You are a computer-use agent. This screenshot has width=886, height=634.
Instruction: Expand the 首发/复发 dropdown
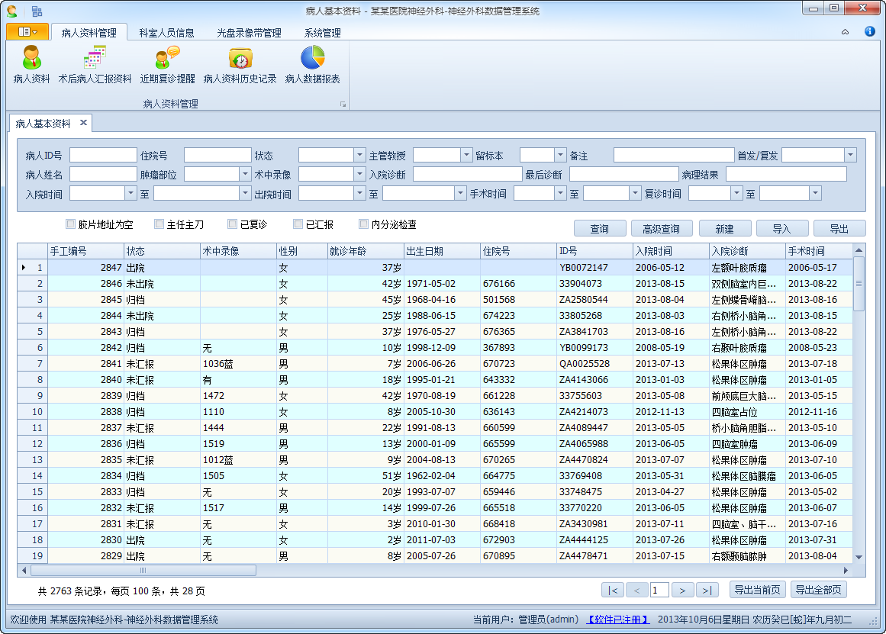(x=849, y=155)
